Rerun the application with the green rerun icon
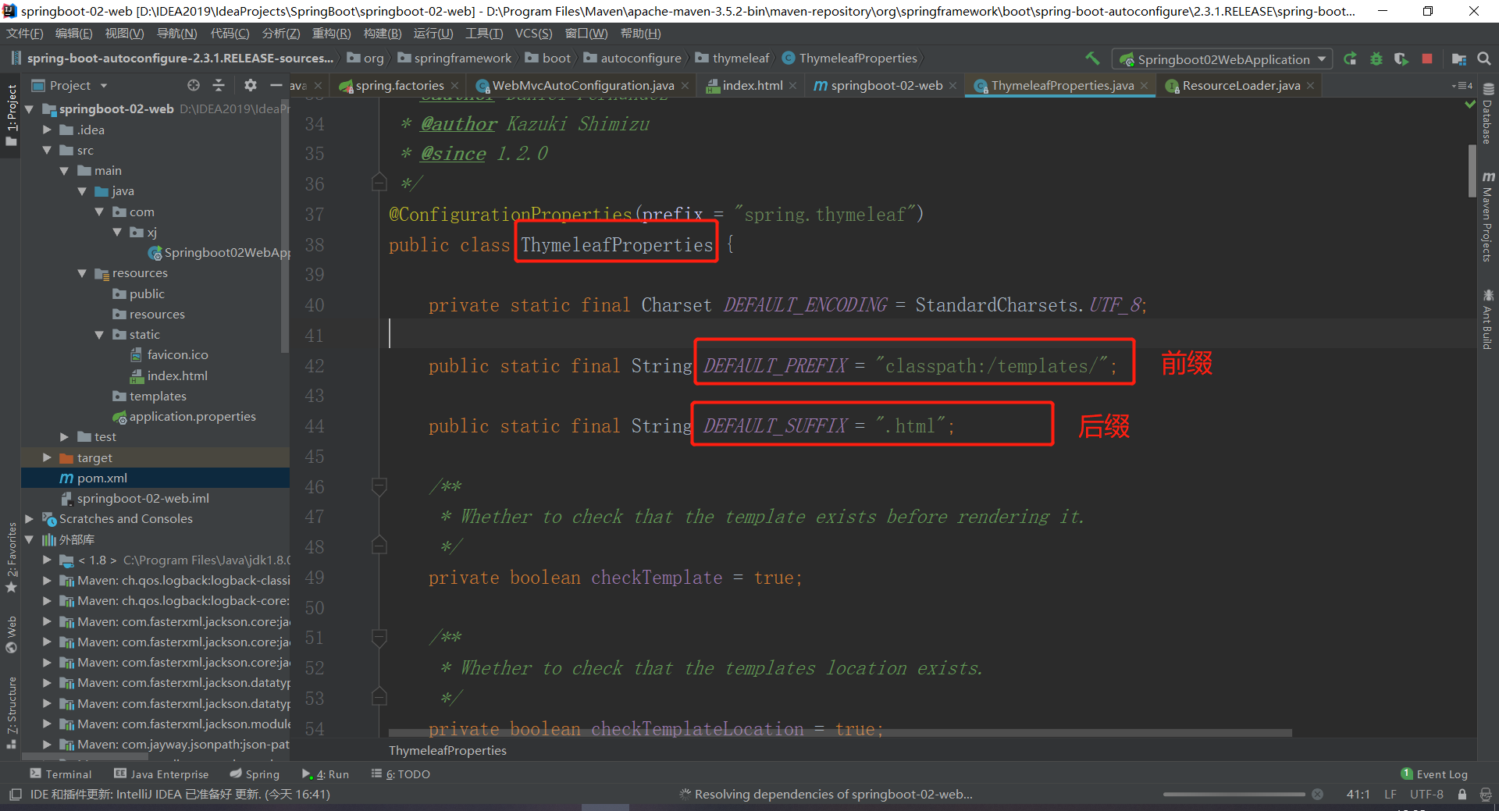The height and width of the screenshot is (811, 1499). point(1350,59)
